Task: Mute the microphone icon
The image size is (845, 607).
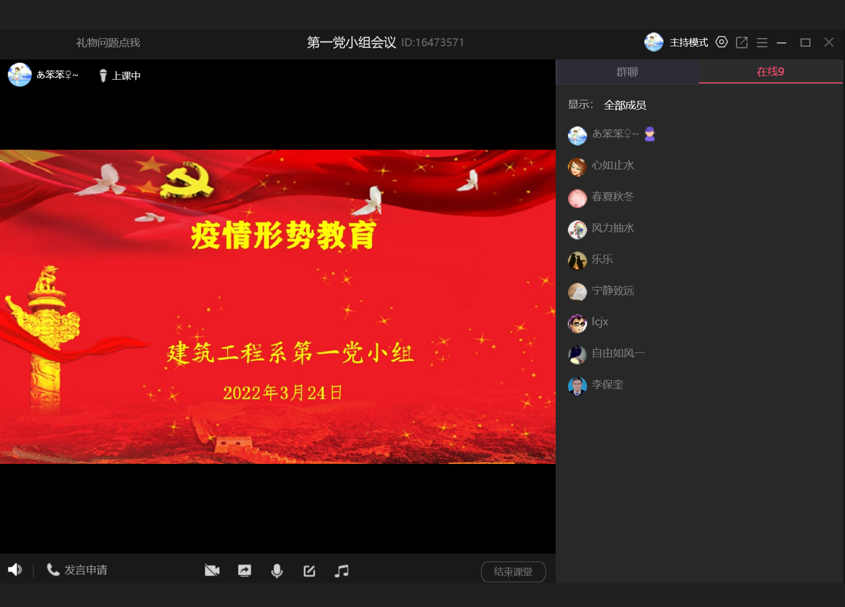Action: pyautogui.click(x=277, y=571)
